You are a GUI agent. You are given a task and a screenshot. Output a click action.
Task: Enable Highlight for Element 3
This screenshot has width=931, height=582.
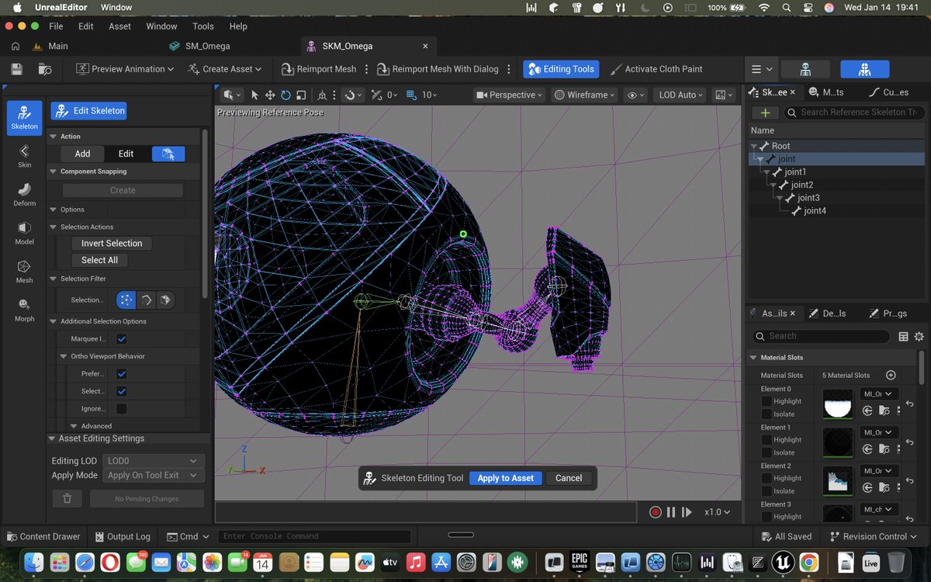click(x=767, y=516)
